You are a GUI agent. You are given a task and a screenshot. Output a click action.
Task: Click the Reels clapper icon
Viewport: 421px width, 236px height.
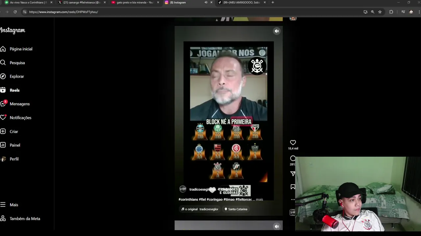[x=3, y=90]
